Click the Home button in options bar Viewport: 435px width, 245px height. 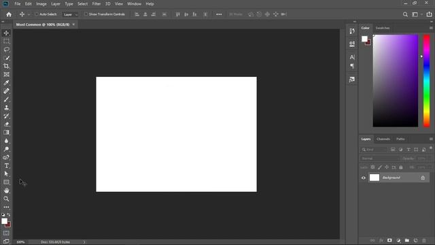tap(9, 14)
